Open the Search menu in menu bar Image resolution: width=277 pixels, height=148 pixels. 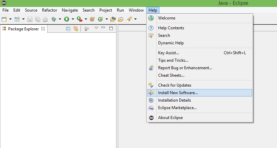[88, 10]
